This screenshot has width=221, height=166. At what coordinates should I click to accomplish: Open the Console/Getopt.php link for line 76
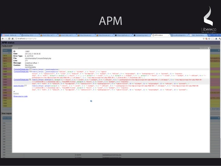[x=21, y=80]
